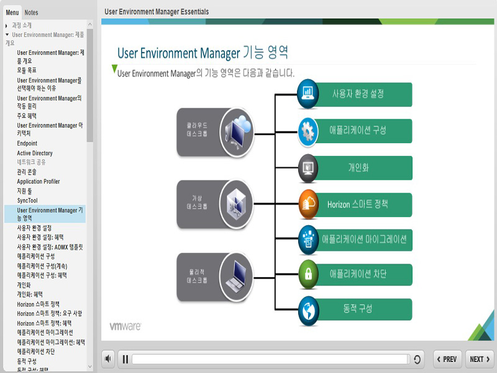
Task: Click the 가상 데스크톱 label
Action: [x=197, y=203]
